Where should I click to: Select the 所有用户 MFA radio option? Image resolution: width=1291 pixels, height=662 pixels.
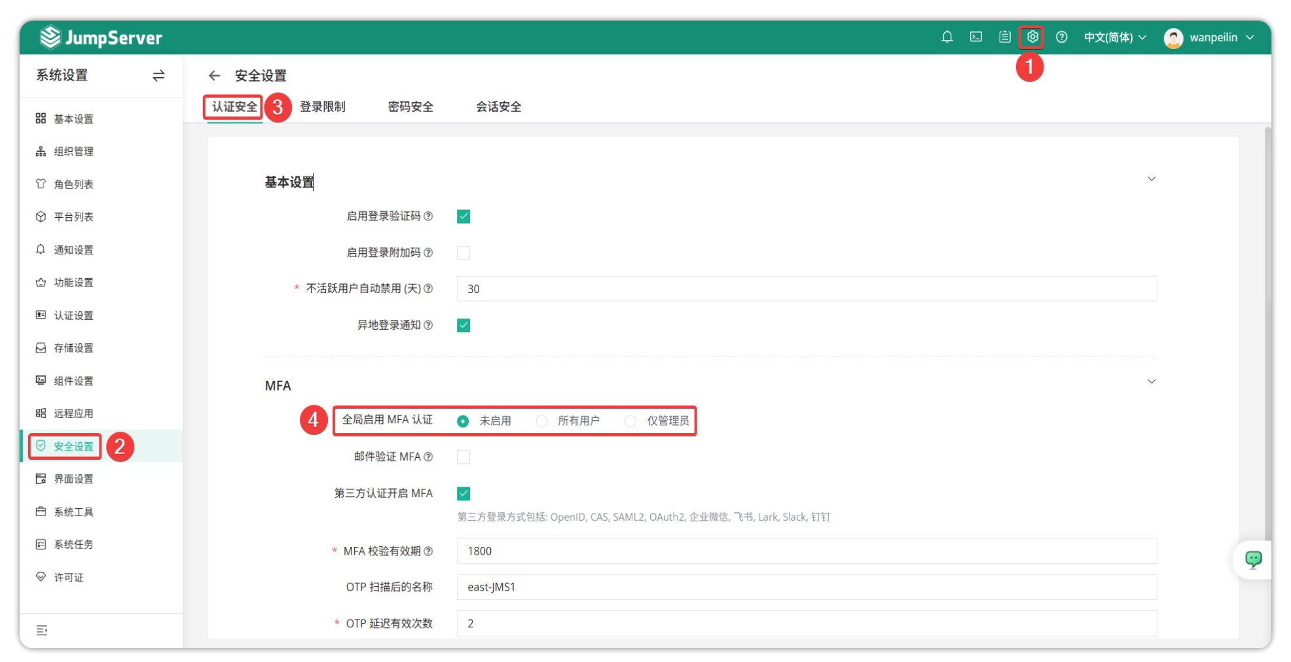click(541, 421)
